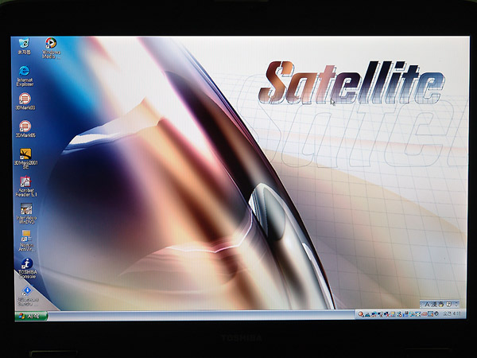The width and height of the screenshot is (477, 358).
Task: Select the TOSHIBA Console icon
Action: coord(27,268)
